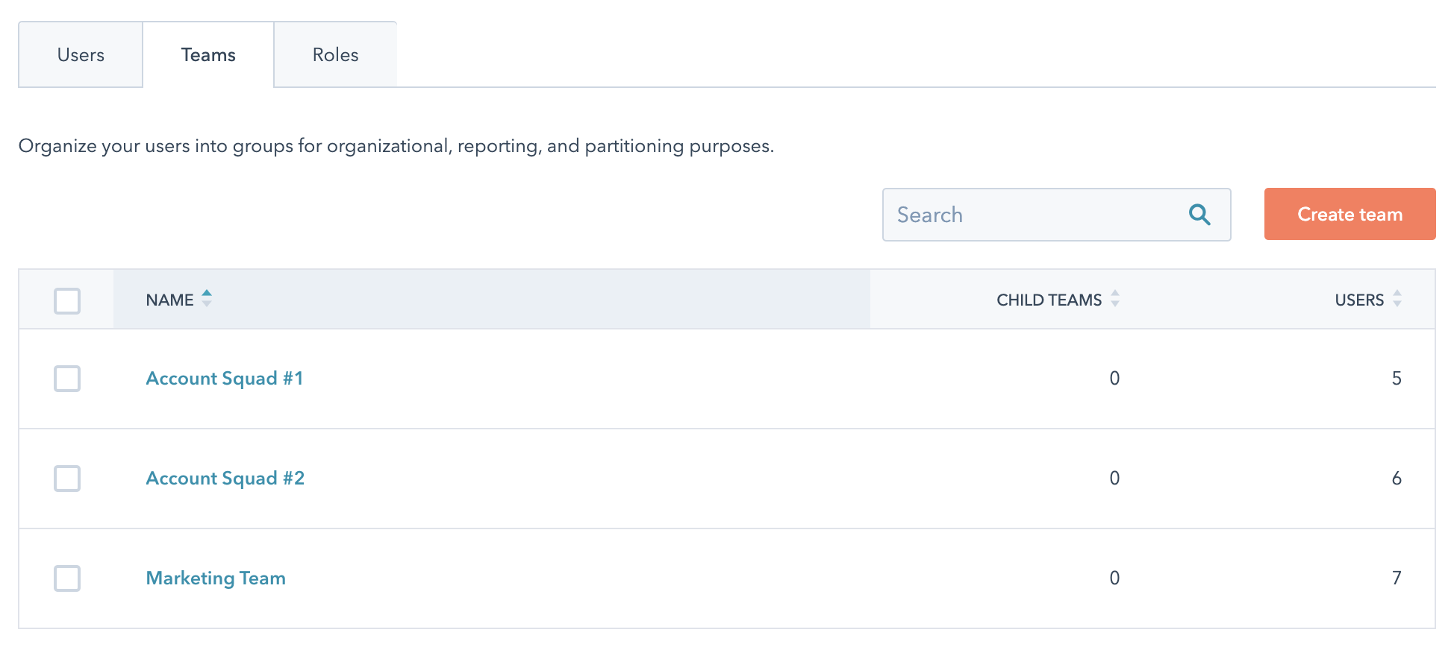
Task: Click the users count 6 for Account Squad #2
Action: click(1397, 479)
